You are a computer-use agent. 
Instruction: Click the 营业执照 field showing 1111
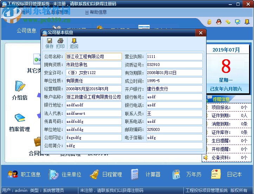tap(175, 56)
